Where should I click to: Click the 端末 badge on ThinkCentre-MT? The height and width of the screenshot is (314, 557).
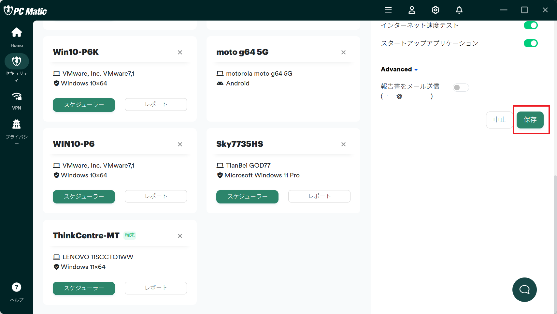tap(130, 235)
